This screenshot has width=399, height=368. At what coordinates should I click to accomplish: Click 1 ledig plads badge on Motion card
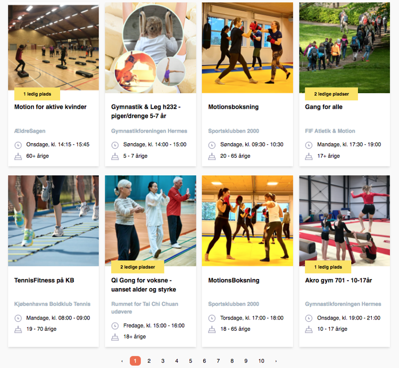coord(37,94)
